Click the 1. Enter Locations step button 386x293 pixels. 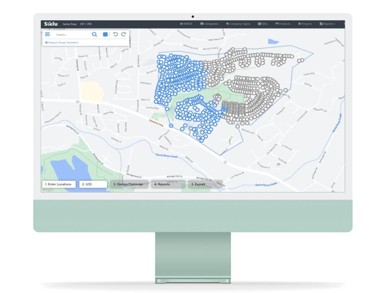[59, 184]
